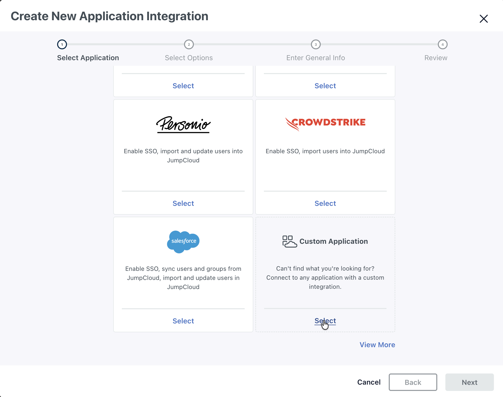Select the Salesforce integration

[183, 321]
